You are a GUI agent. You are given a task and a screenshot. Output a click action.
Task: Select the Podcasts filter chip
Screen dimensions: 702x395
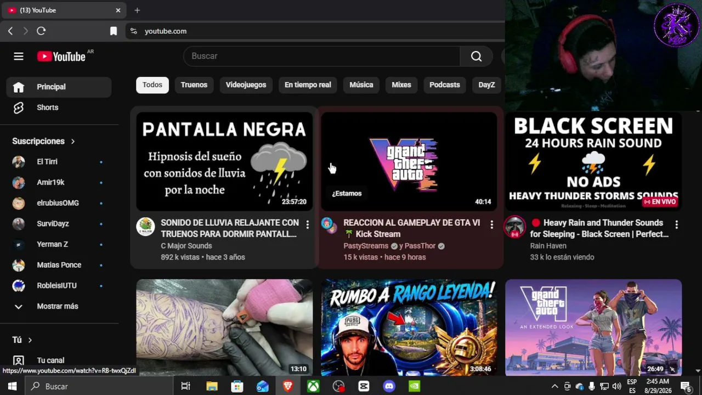pos(445,85)
